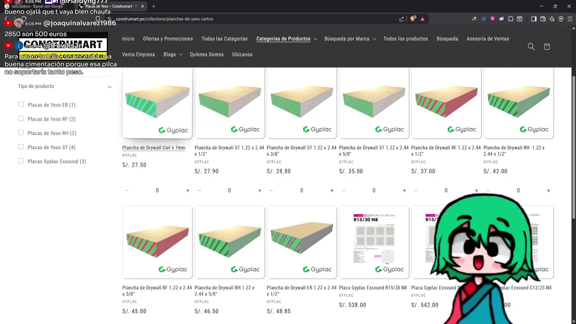Open Plancha de Drywall ER 1.22 x 2.44 x 1/2" link
Screen dimensions: 576x324
click(301, 291)
